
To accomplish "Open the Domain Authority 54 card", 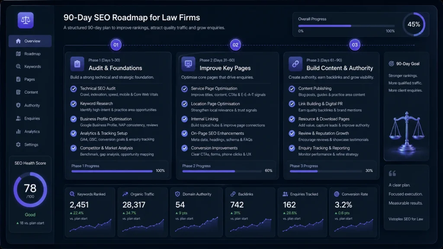I will point(196,212).
